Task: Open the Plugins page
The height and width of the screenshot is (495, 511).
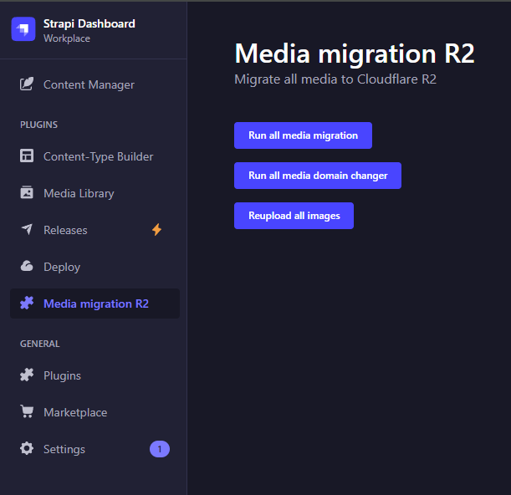Action: [x=95, y=375]
